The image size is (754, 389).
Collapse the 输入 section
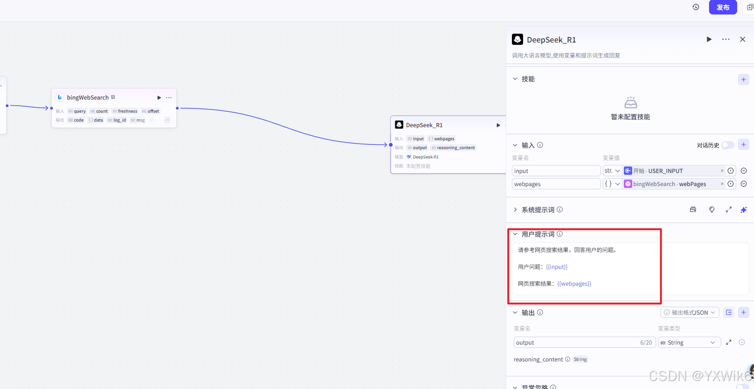pyautogui.click(x=515, y=145)
